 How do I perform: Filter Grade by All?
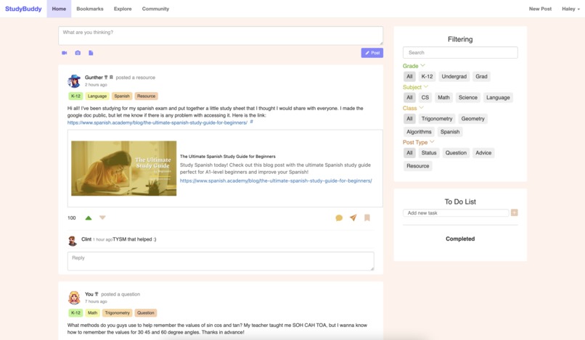(409, 76)
